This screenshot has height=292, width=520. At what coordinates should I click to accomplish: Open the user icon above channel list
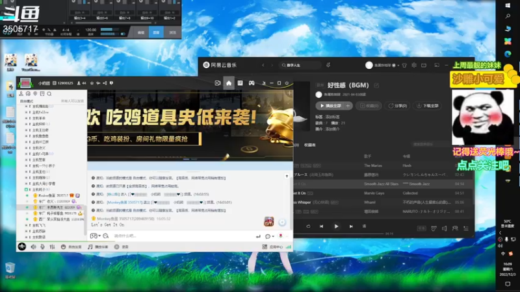click(21, 94)
